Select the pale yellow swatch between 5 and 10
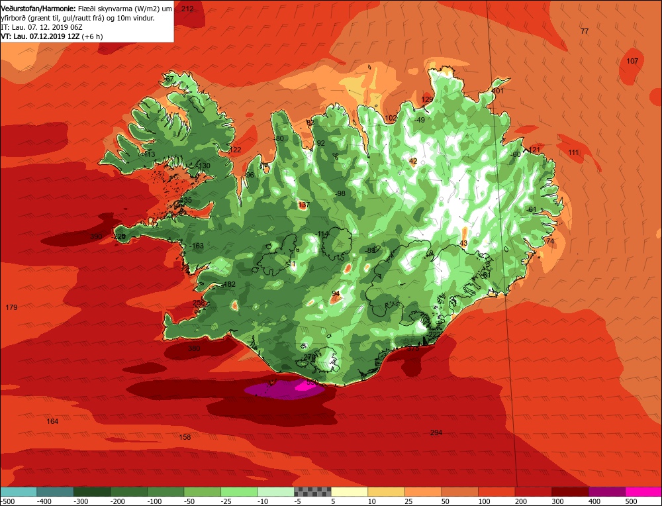Viewport: 662px width, 506px height. tap(349, 491)
